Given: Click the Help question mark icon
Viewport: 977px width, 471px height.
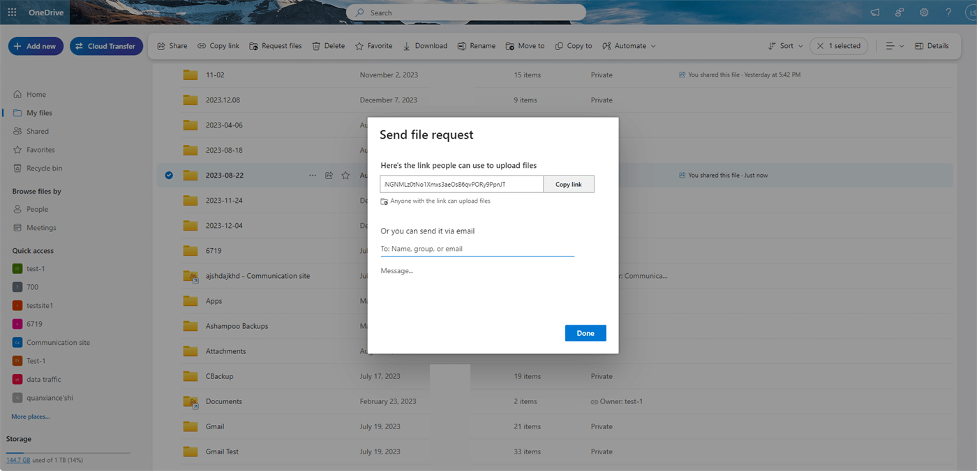Looking at the screenshot, I should click(x=948, y=13).
